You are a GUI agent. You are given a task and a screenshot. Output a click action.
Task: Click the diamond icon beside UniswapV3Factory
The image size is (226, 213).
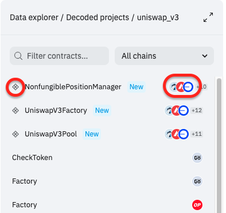tap(15, 111)
